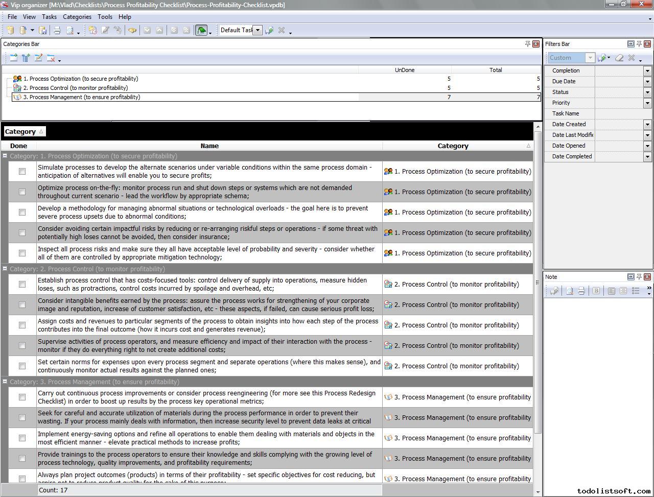Pin the Filters Bar panel
Screen dimensions: 654x497
point(639,44)
